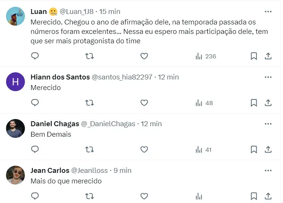Open more options on Hiann dos Santos's tweet
The image size is (283, 203).
(268, 77)
